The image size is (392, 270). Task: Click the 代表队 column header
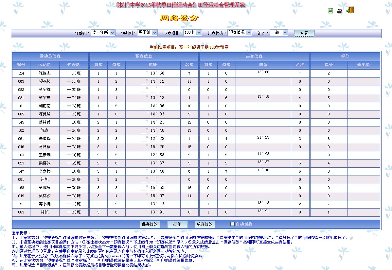74,65
